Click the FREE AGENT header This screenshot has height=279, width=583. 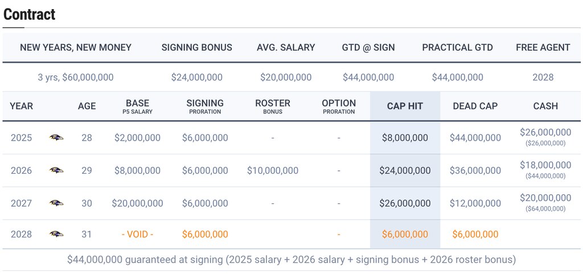click(543, 48)
